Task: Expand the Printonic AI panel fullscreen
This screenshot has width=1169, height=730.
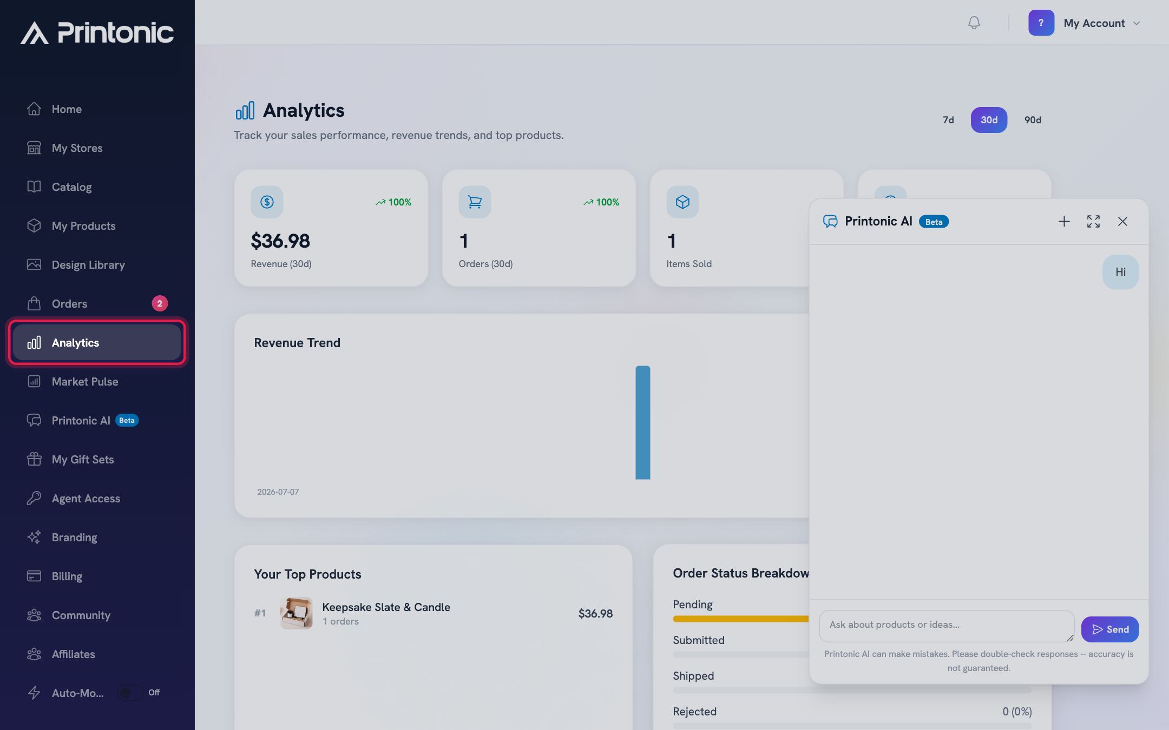Action: (x=1093, y=222)
